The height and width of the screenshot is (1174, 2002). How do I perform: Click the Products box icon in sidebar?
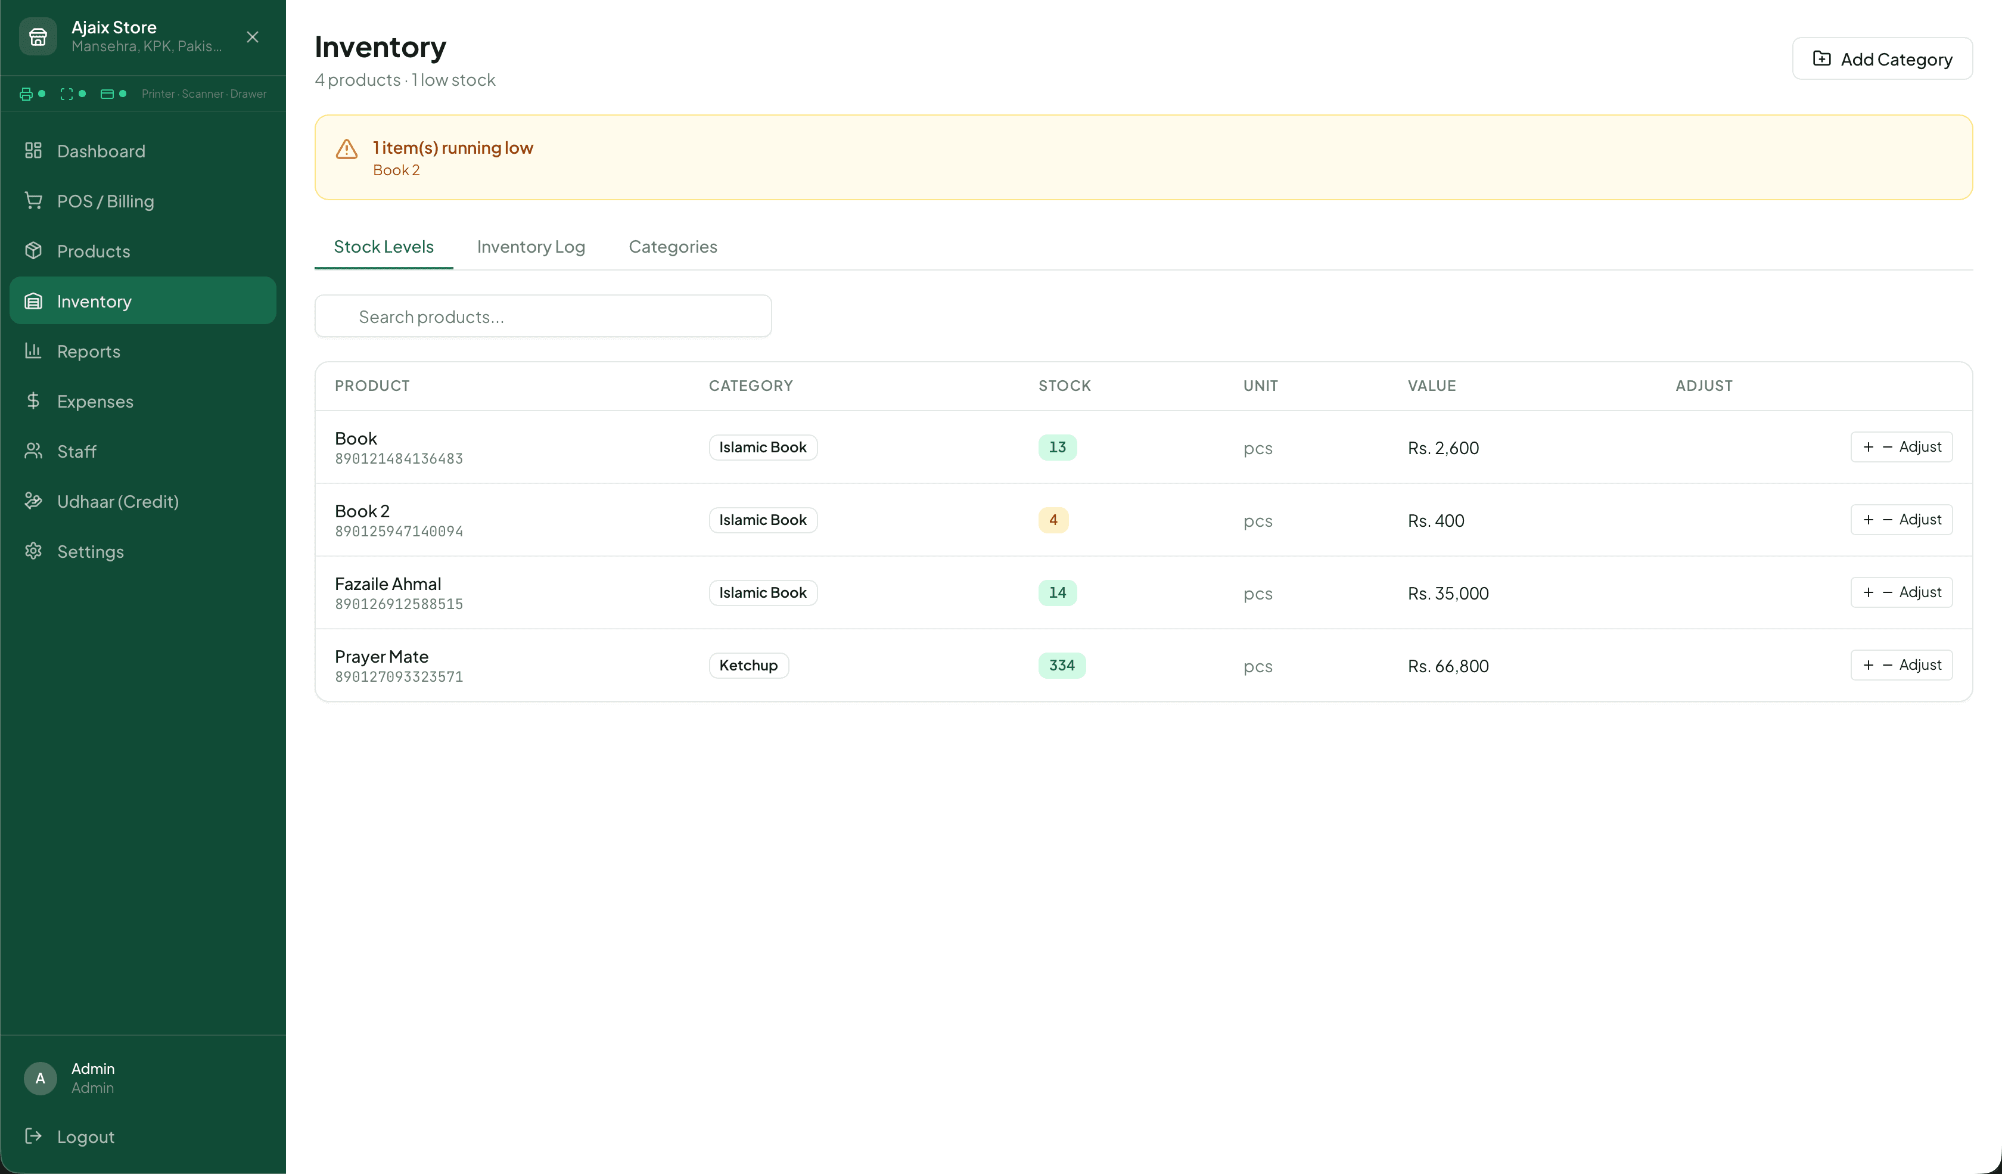(33, 251)
